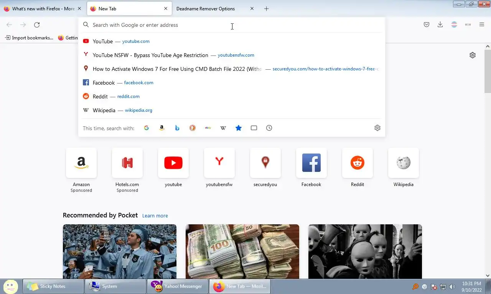Focus the address bar search field
Screen dimensions: 491x294
coord(232,25)
